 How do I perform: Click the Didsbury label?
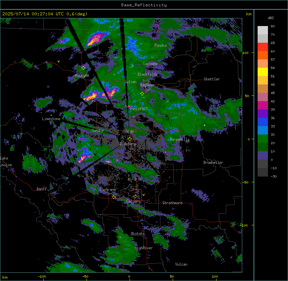(128, 144)
